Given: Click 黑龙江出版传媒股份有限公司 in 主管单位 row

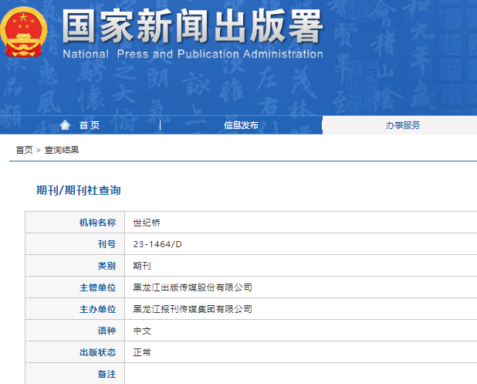Looking at the screenshot, I should tap(192, 287).
